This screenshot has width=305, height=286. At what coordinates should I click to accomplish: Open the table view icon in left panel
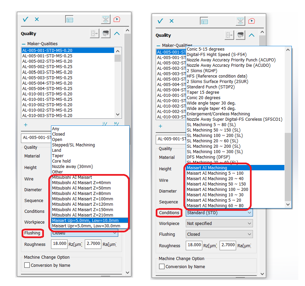(69, 20)
